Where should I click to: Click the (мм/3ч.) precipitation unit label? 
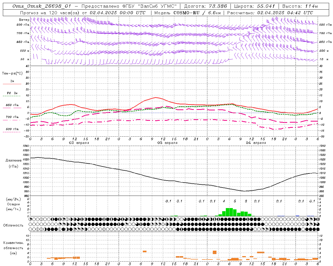point(14,199)
